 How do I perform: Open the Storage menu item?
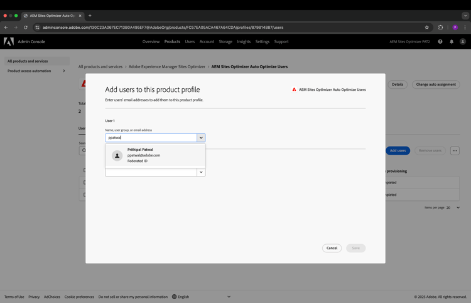pyautogui.click(x=225, y=41)
